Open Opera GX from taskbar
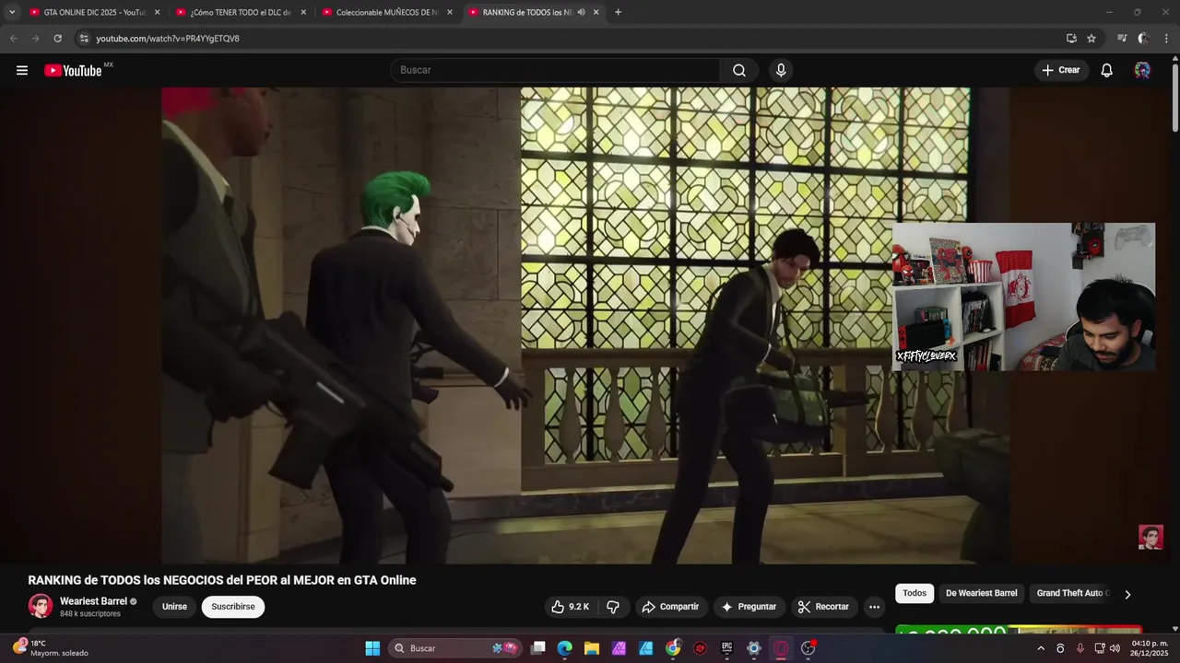 coord(781,648)
